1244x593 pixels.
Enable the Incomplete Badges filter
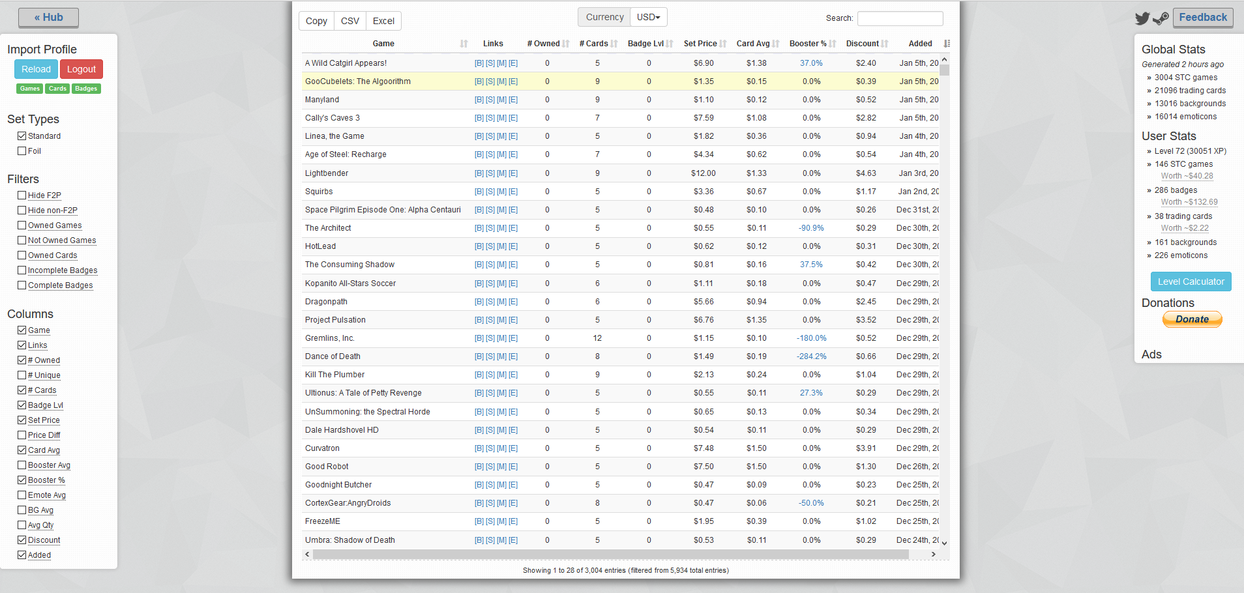tap(22, 270)
